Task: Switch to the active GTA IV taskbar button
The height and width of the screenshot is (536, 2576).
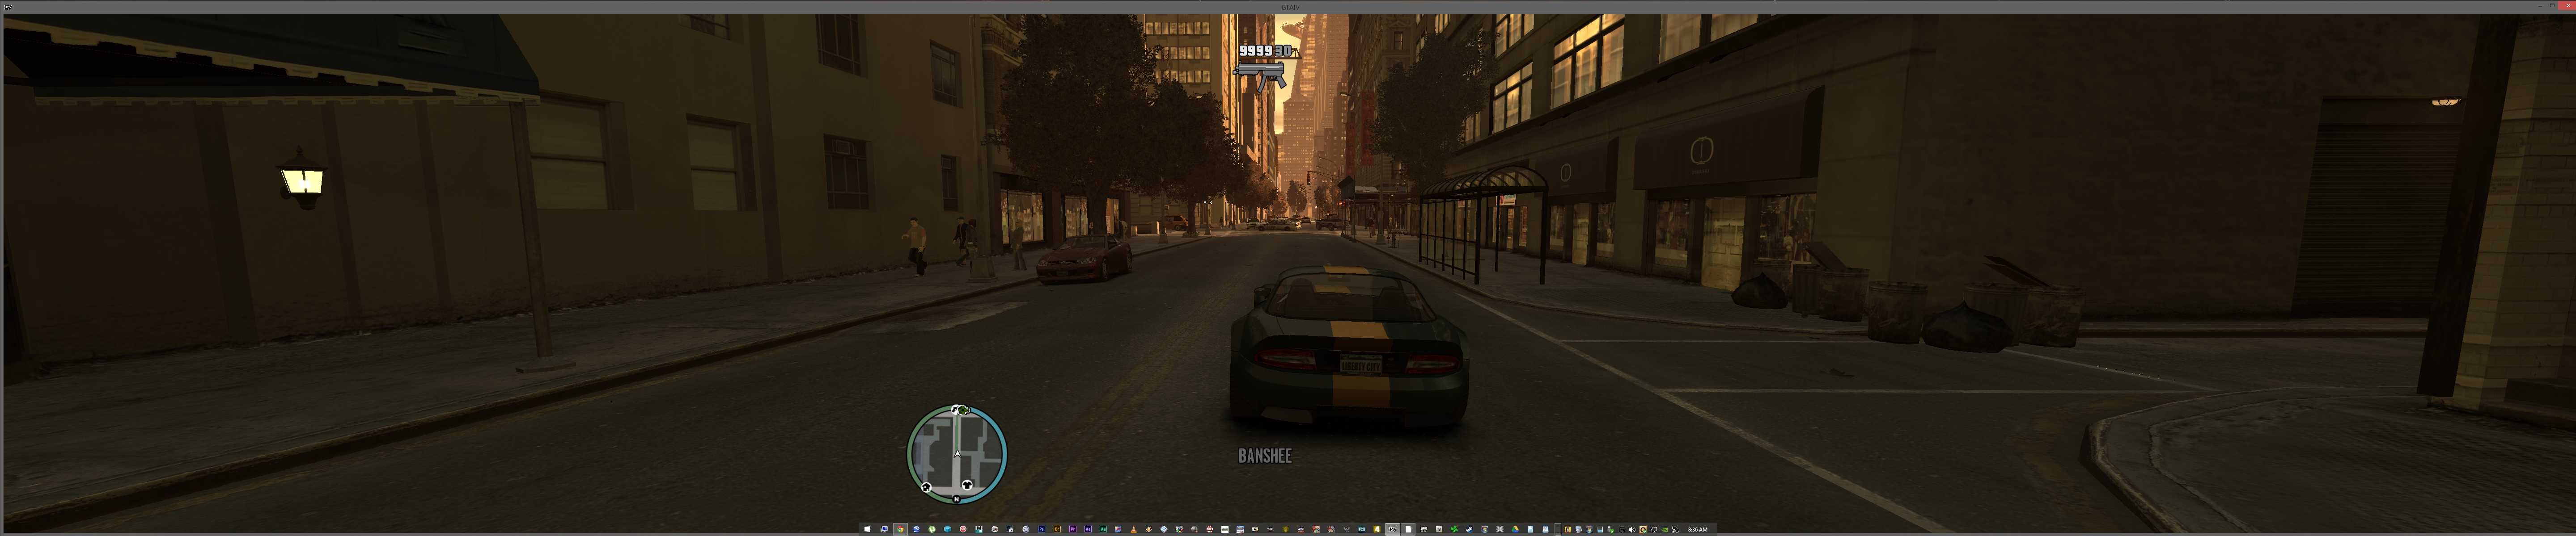Action: pyautogui.click(x=1393, y=529)
